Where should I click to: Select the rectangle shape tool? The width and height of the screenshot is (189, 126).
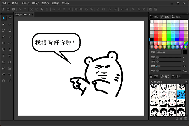pos(4,43)
